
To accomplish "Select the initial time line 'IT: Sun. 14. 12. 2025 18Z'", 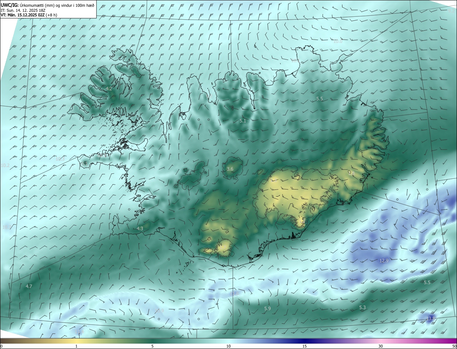I will 22,10.
